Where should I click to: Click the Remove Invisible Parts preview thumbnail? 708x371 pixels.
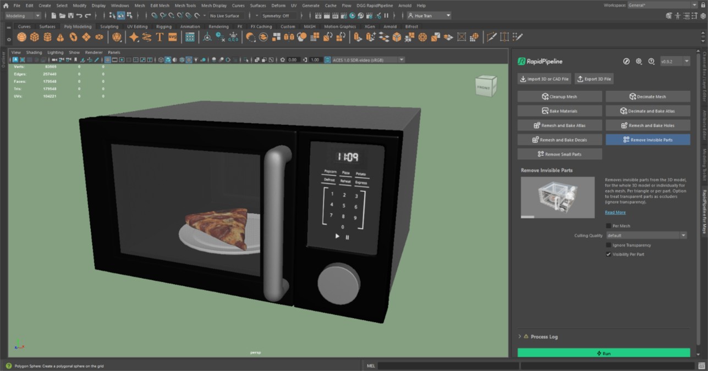[x=558, y=197]
